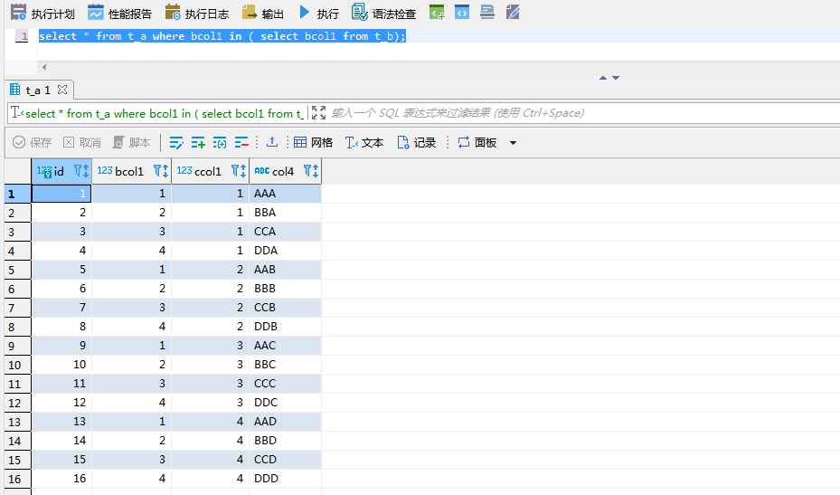Click the 执行 run query button
Screen dimensions: 840x495
[318, 14]
